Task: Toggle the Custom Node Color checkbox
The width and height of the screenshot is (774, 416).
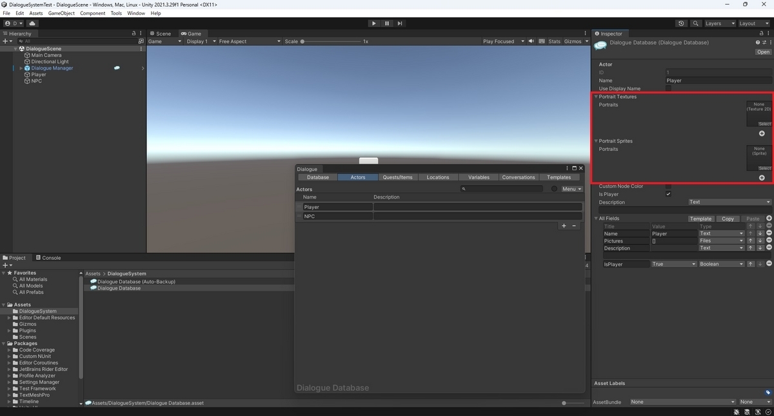Action: (668, 186)
